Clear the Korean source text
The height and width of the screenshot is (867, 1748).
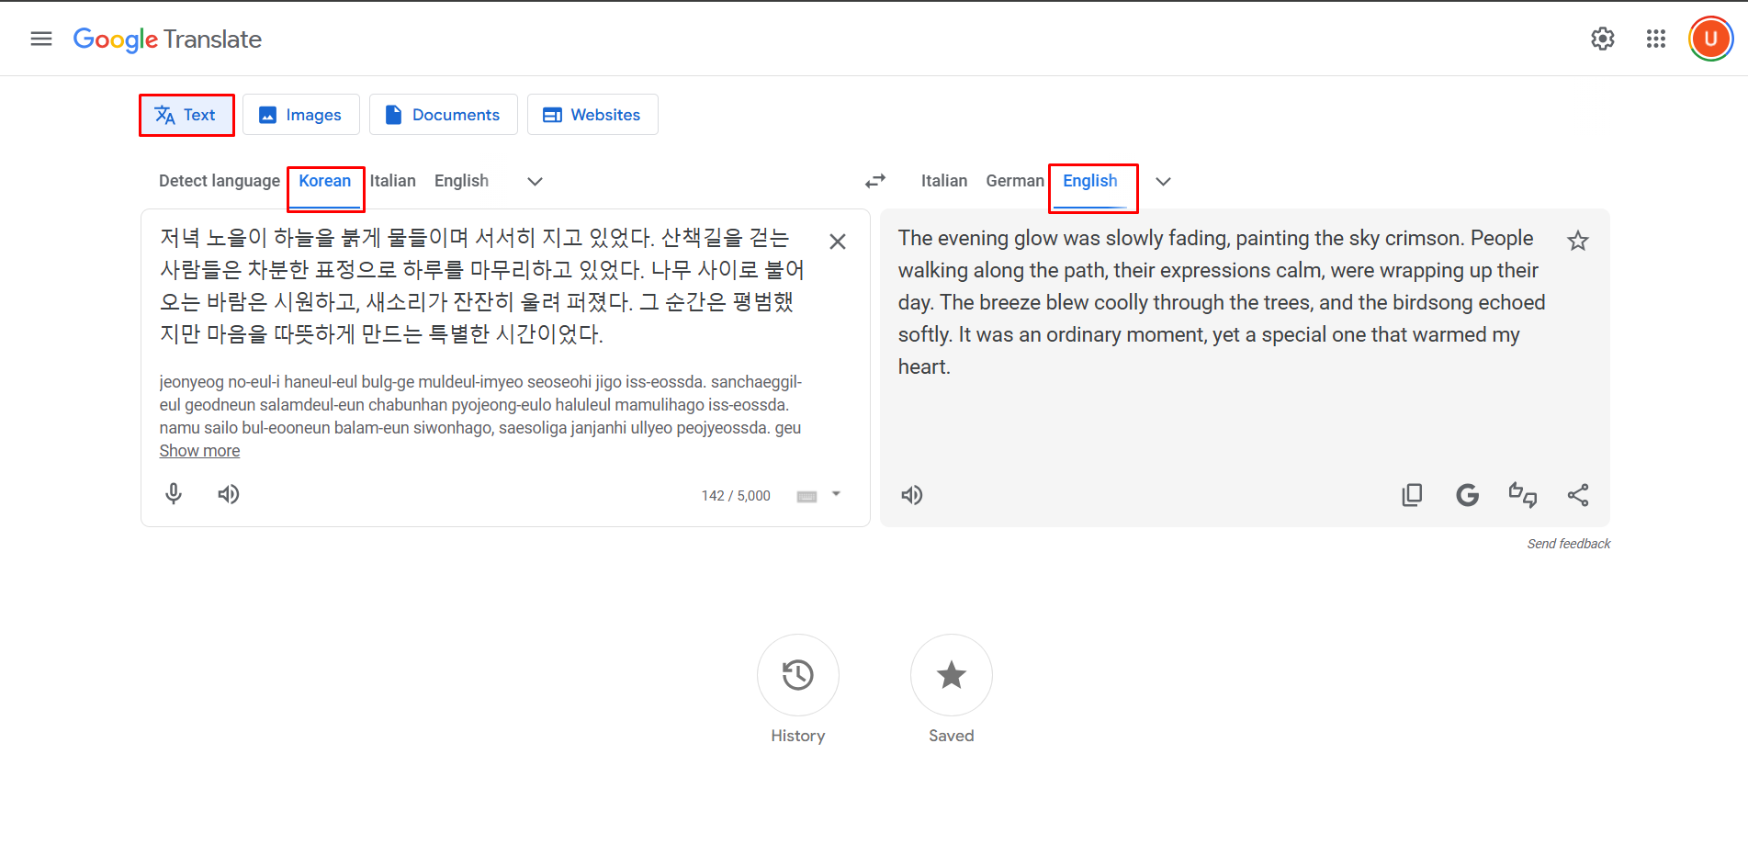pos(837,241)
